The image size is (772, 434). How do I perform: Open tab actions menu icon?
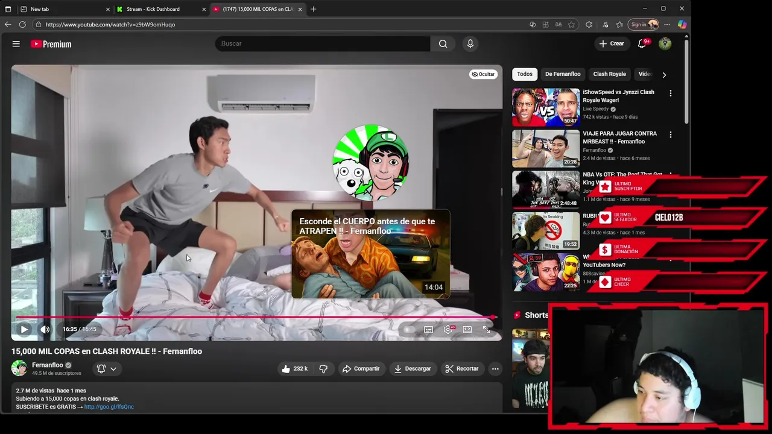(x=8, y=9)
